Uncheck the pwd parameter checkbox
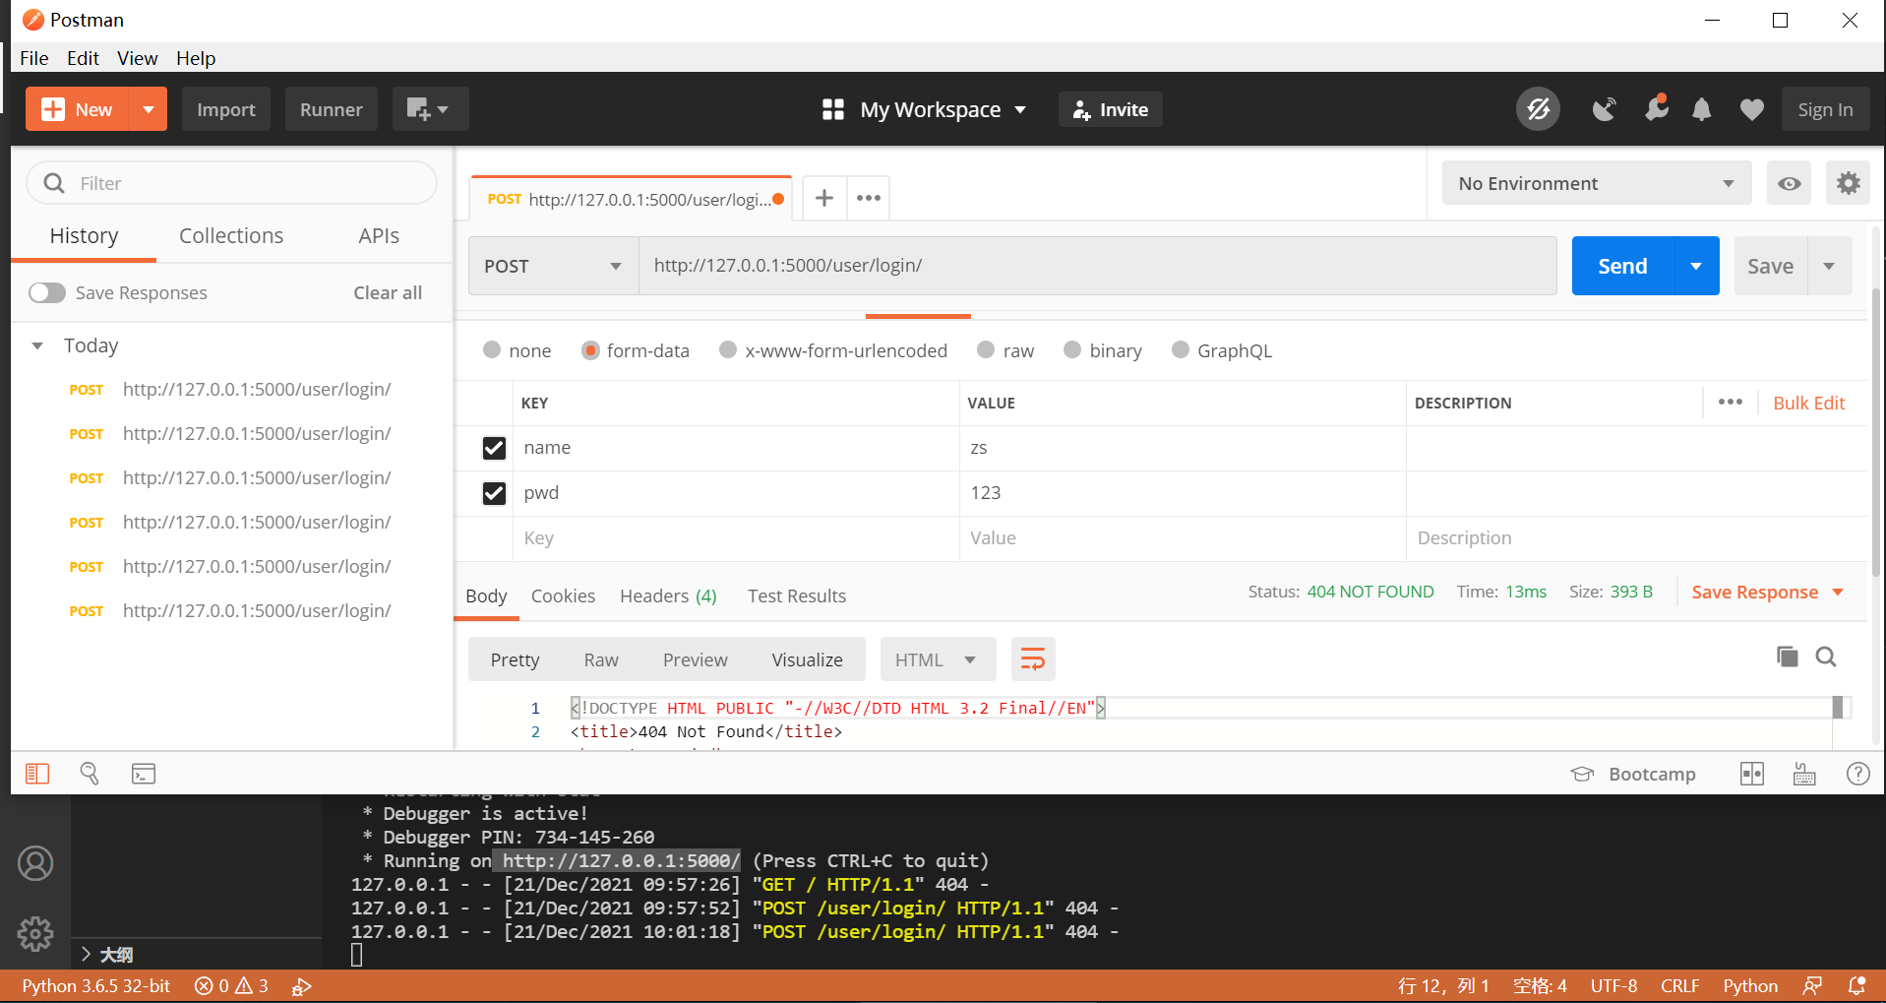This screenshot has height=1003, width=1886. (x=494, y=493)
